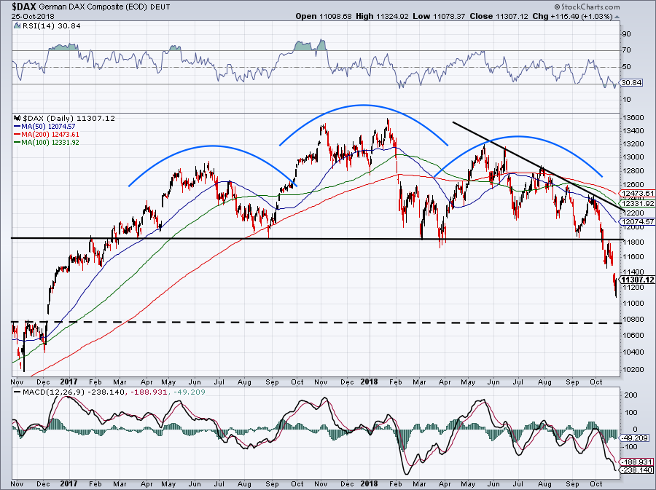Click the 13000 price axis label
This screenshot has height=490, width=656.
click(632, 157)
